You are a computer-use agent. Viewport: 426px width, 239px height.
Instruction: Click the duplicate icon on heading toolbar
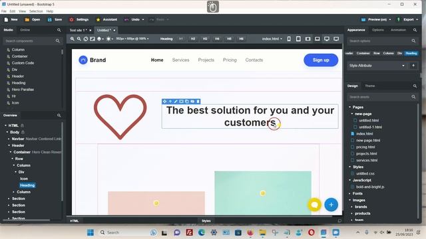click(187, 102)
